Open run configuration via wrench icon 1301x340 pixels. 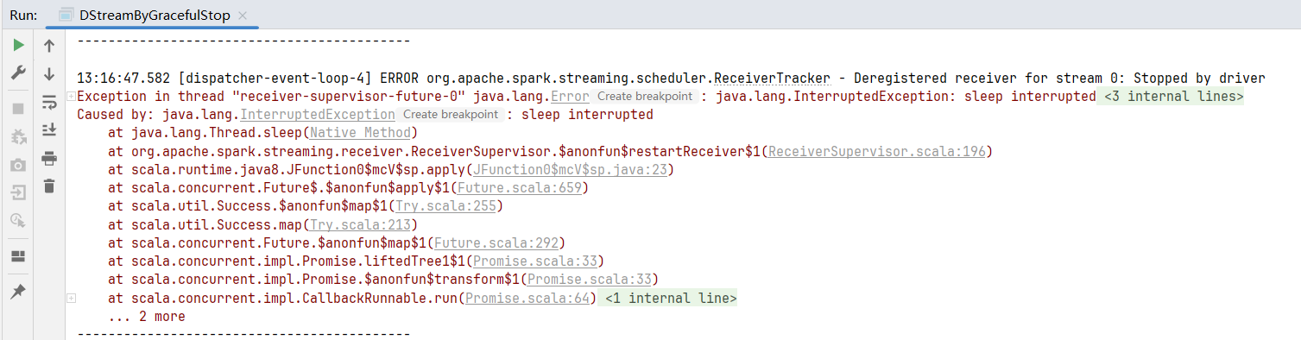click(18, 73)
